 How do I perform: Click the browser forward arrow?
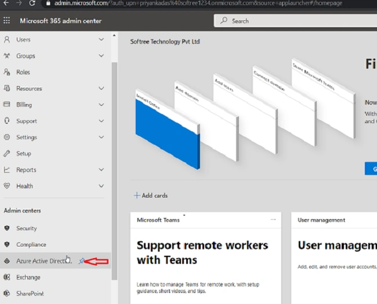[19, 3]
